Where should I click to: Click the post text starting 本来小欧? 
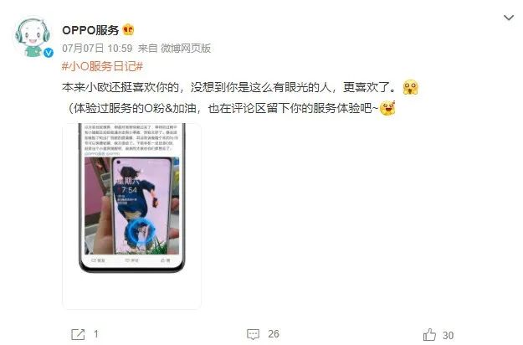[229, 87]
